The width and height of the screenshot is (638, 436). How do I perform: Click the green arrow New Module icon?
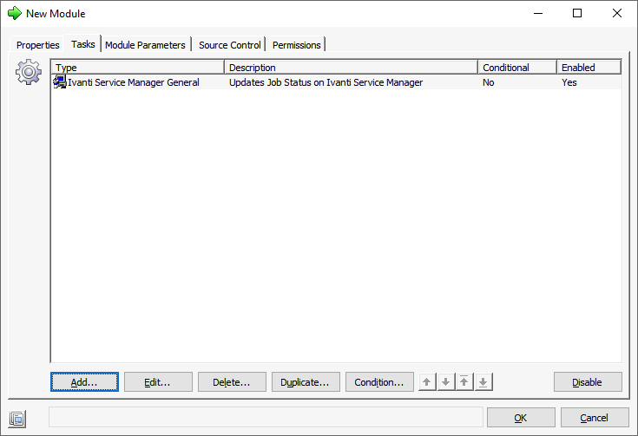coord(15,13)
